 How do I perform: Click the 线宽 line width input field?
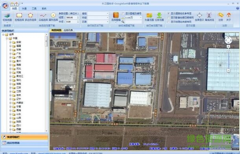tap(72, 18)
